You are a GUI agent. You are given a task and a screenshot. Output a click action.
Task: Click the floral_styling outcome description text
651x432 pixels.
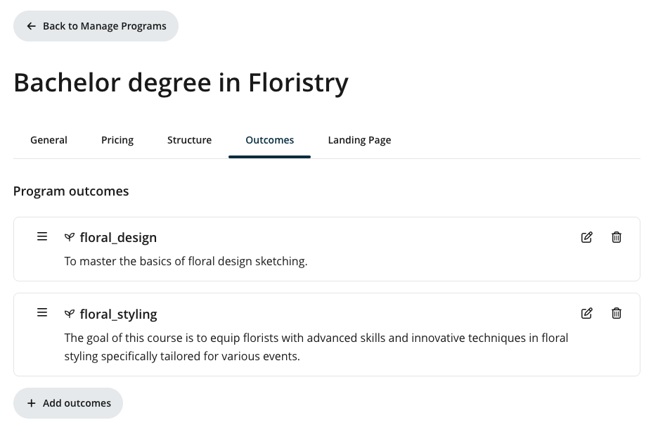point(316,347)
